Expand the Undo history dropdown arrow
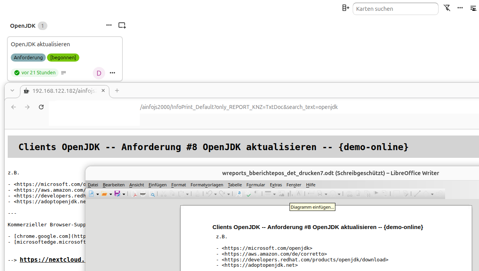 click(215, 194)
